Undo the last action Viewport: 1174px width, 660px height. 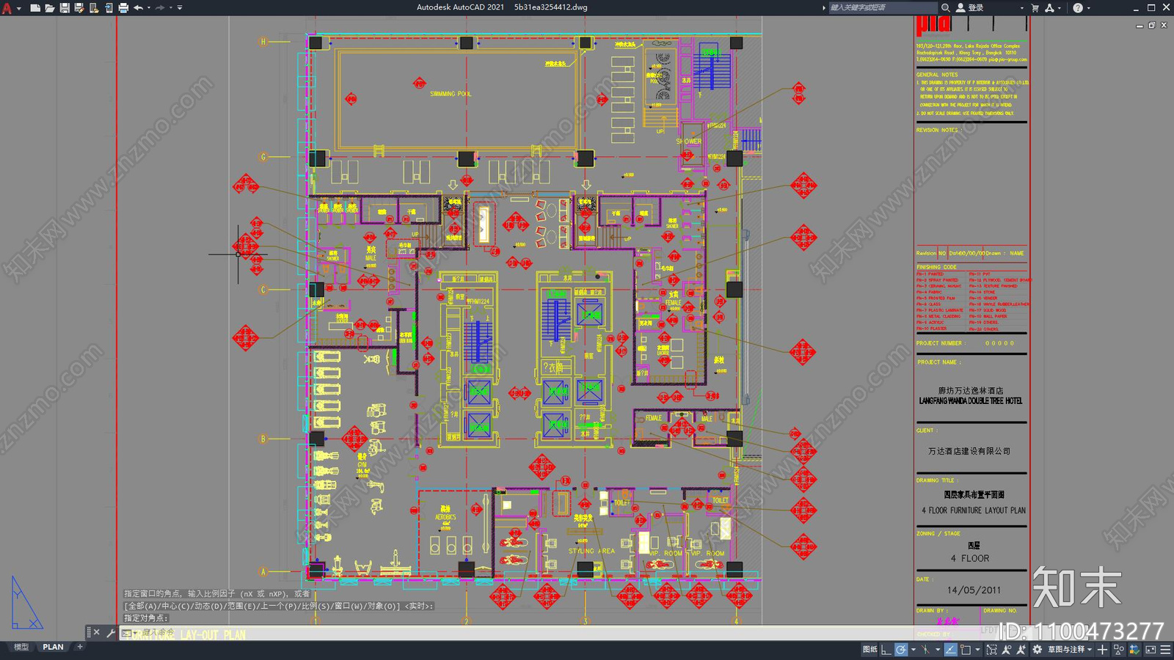coord(138,8)
